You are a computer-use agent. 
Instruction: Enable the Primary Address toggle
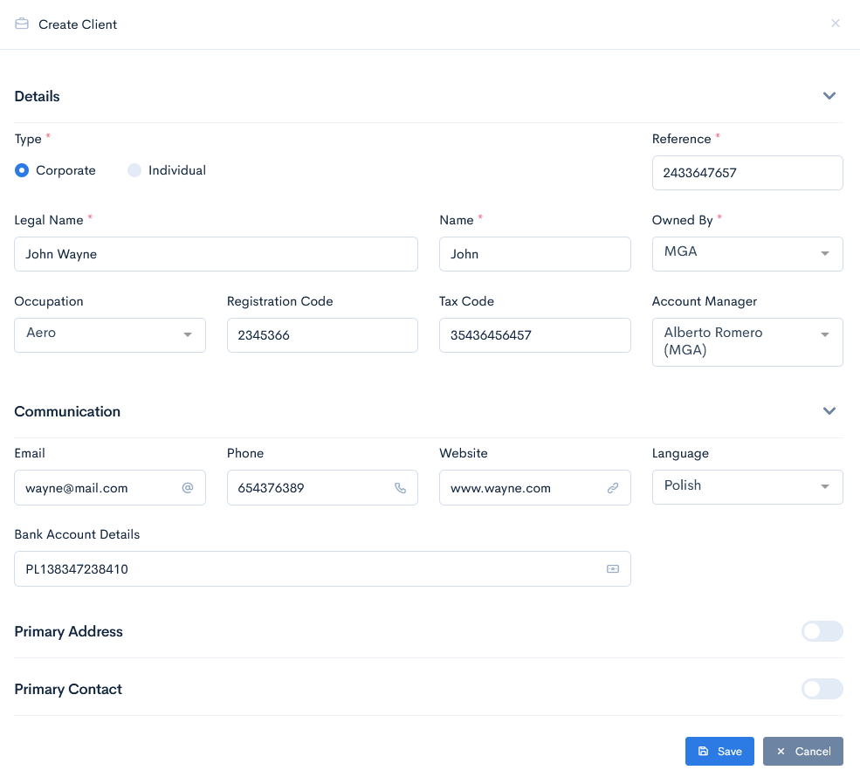point(822,631)
